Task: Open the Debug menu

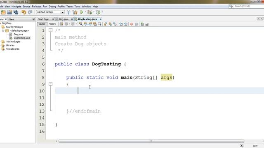Action: (x=52, y=7)
